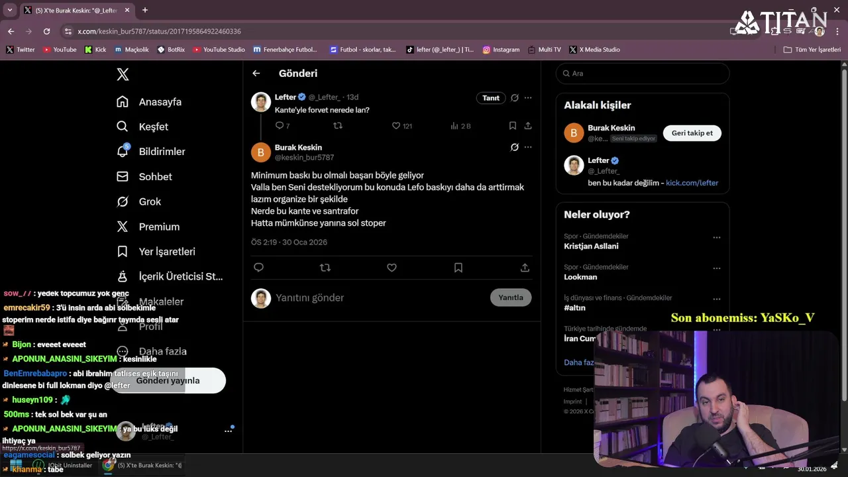Open X Media Studio bookmark
This screenshot has height=477, width=848.
(x=594, y=50)
